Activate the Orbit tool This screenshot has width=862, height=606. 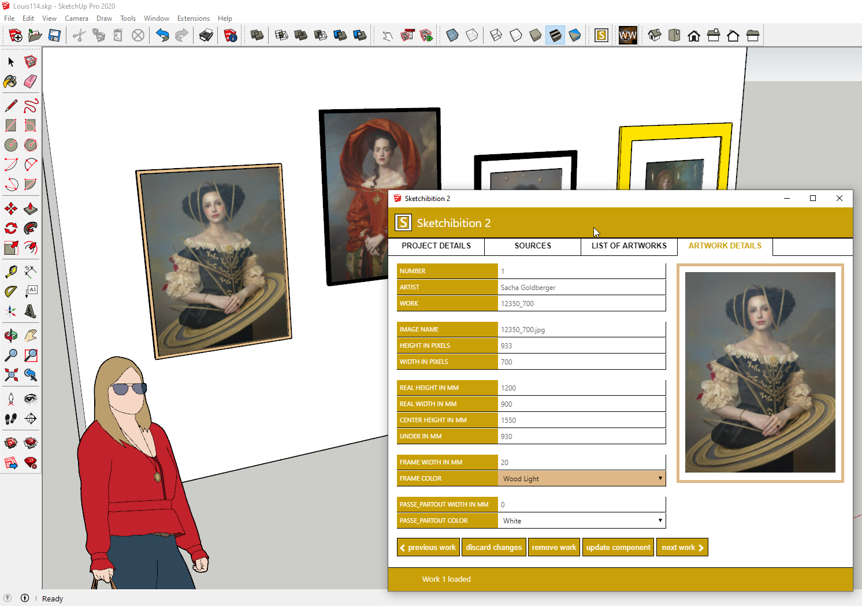pos(11,336)
